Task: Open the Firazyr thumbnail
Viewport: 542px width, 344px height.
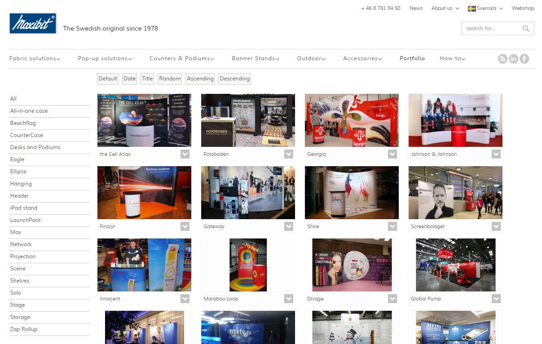Action: tap(144, 193)
